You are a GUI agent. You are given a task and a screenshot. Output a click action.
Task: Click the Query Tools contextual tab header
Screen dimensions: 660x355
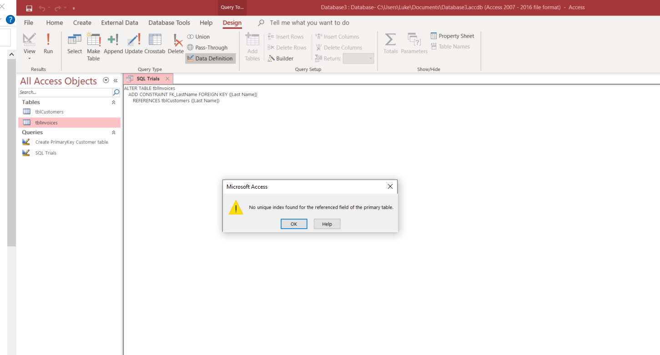coord(232,7)
